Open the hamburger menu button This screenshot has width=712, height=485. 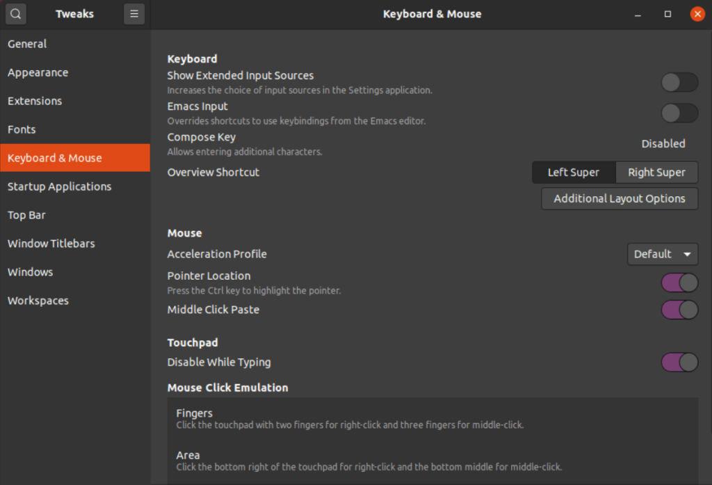pos(134,14)
